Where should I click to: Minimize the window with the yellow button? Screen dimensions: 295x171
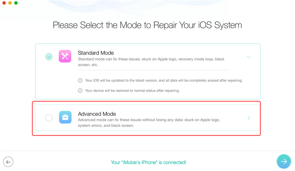point(10,3)
